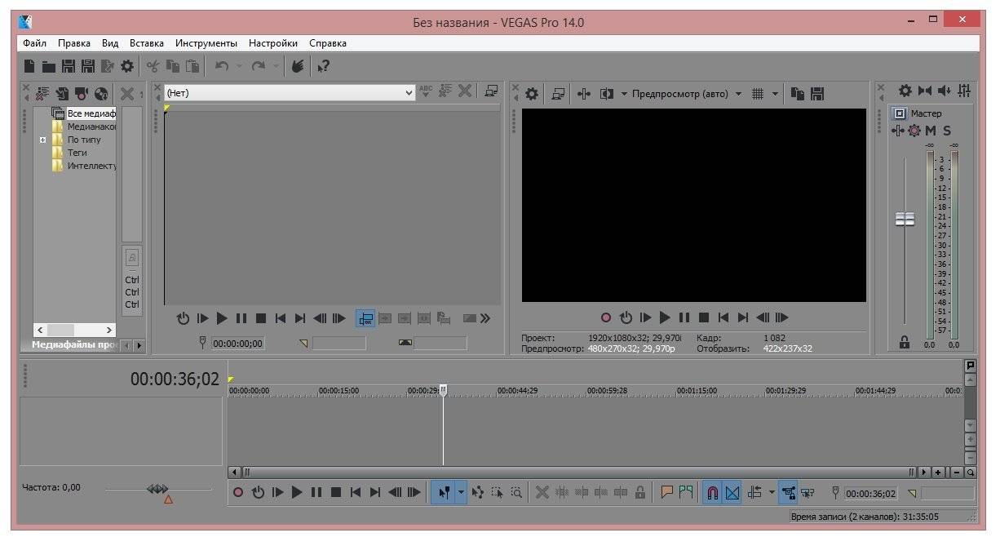Solo Master bus with S button

coord(947,131)
